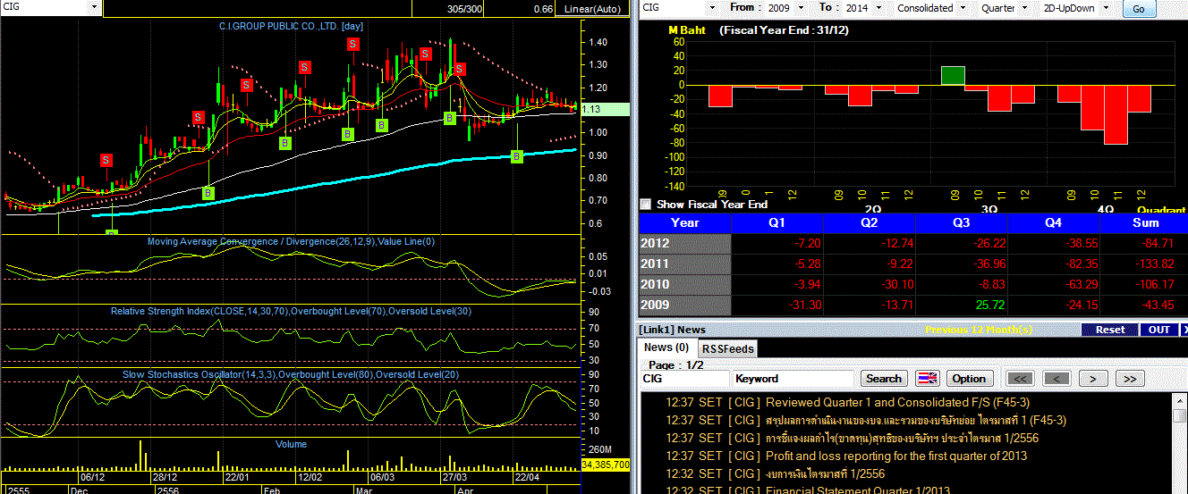Click the -84.71 Sum cell
The image size is (1188, 494).
[1145, 243]
